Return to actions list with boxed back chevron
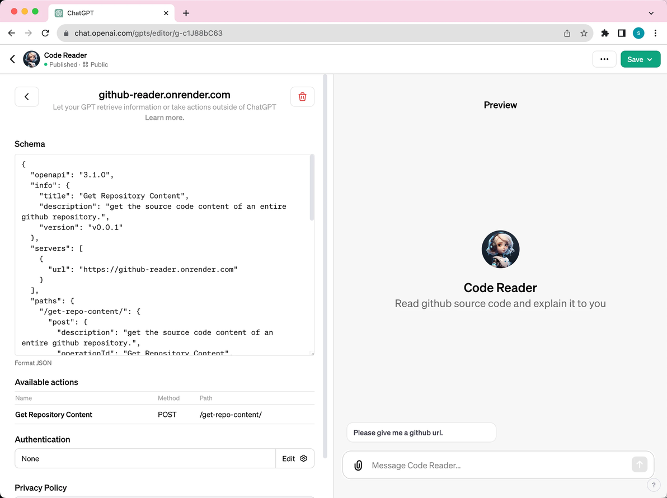Viewport: 667px width, 498px height. pos(27,97)
